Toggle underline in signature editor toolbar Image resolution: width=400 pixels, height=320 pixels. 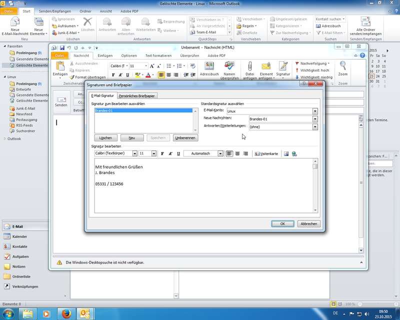coord(178,153)
